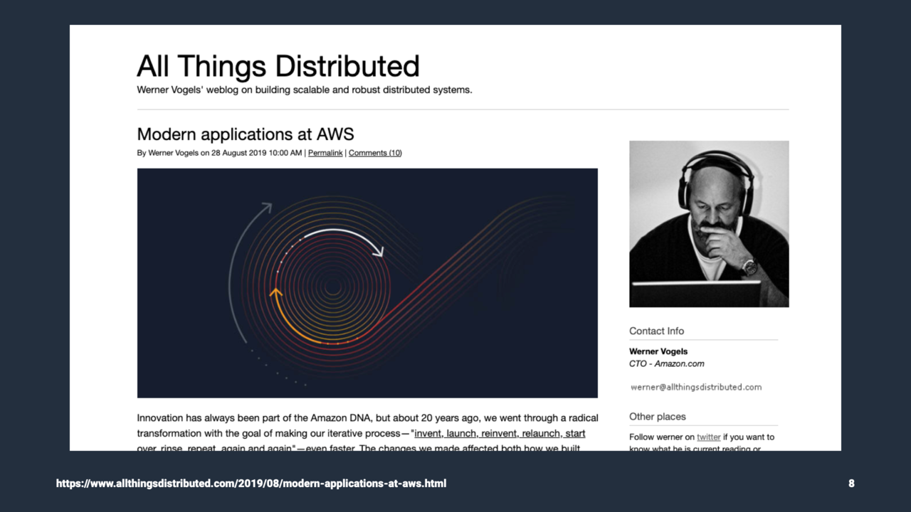911x512 pixels.
Task: Click the Other places sidebar heading
Action: (x=658, y=417)
